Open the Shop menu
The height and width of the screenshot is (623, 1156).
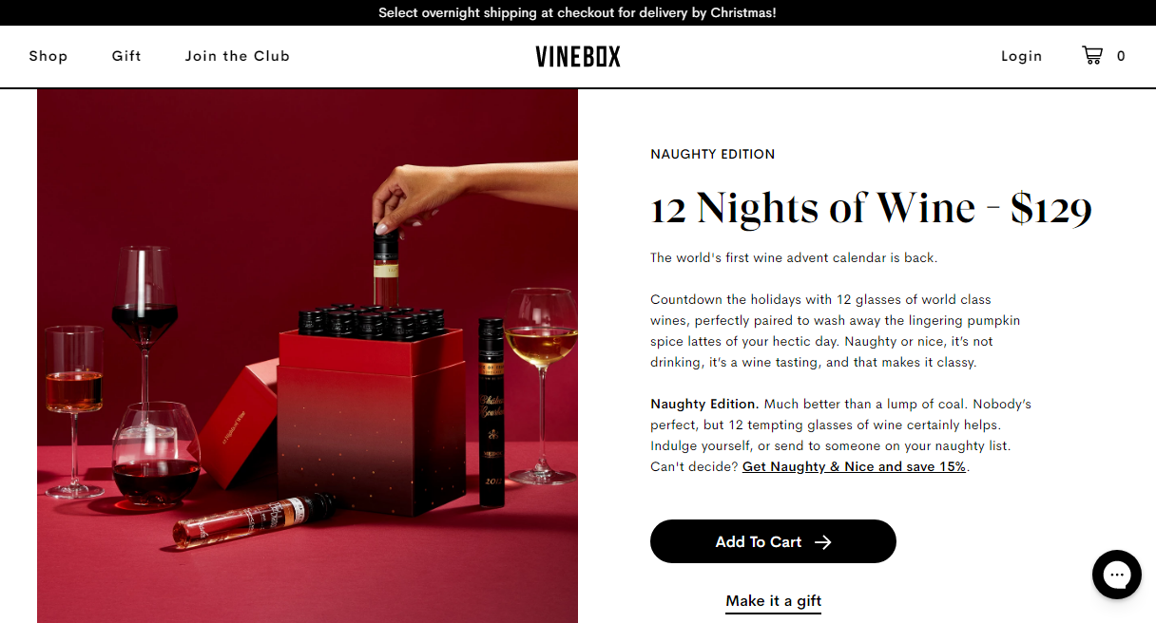[x=48, y=56]
